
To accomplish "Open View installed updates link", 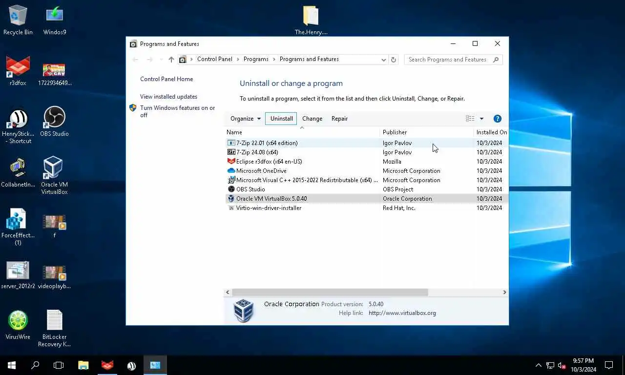I will [x=168, y=97].
